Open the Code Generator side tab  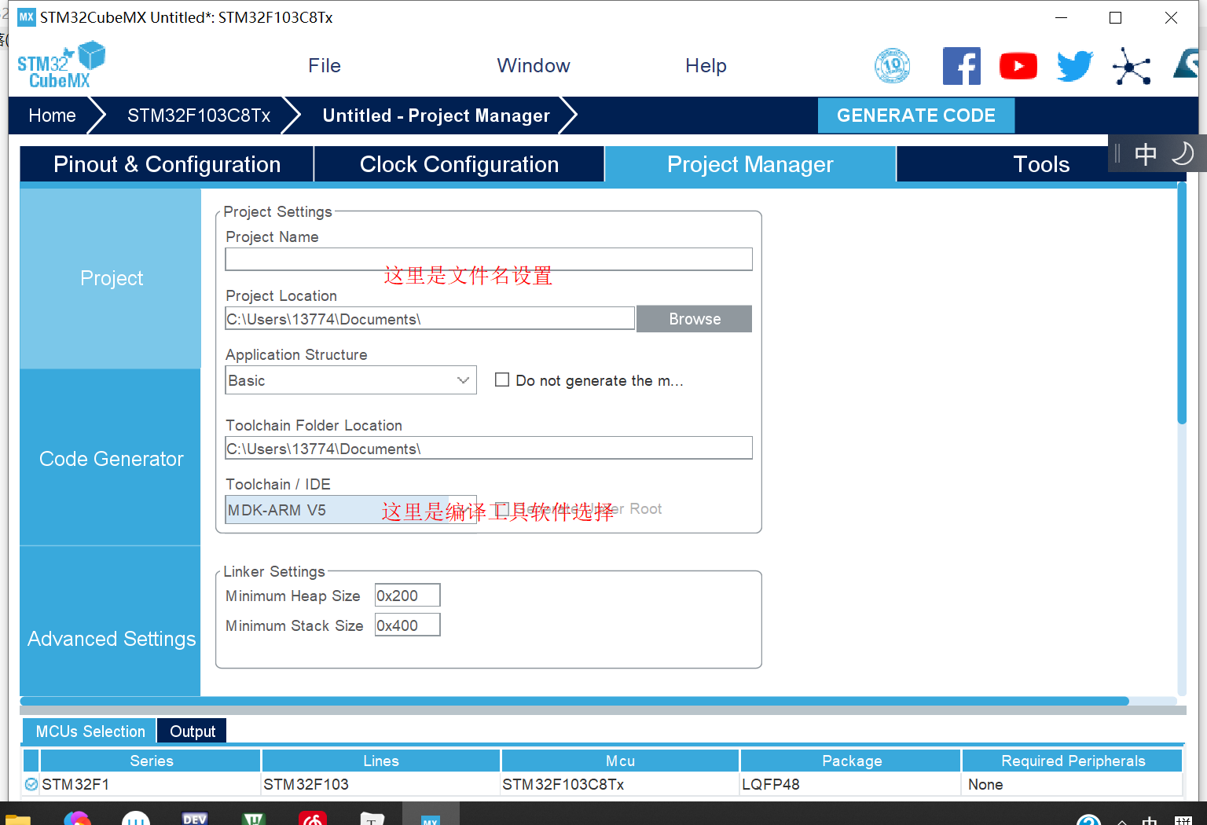tap(111, 459)
